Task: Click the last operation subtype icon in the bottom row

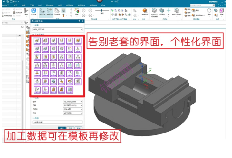Action: 70,89
